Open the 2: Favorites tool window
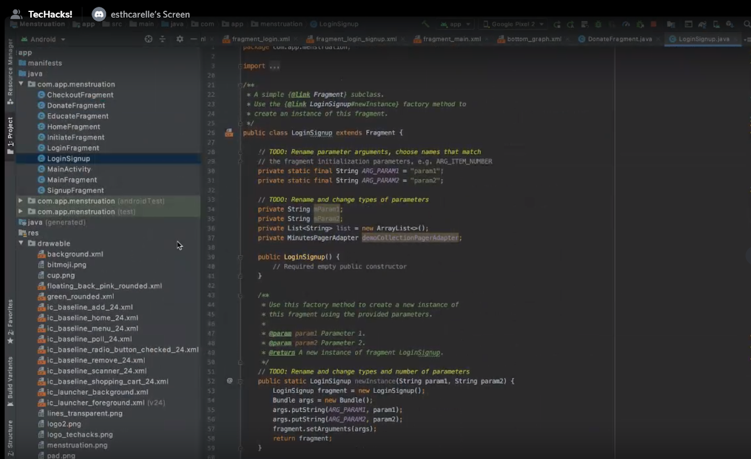The image size is (751, 459). tap(10, 322)
